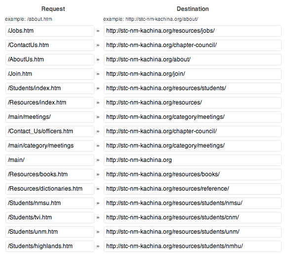Click the stc-nm-kachina.org/about/ destination input box
The image size is (288, 254).
(193, 59)
